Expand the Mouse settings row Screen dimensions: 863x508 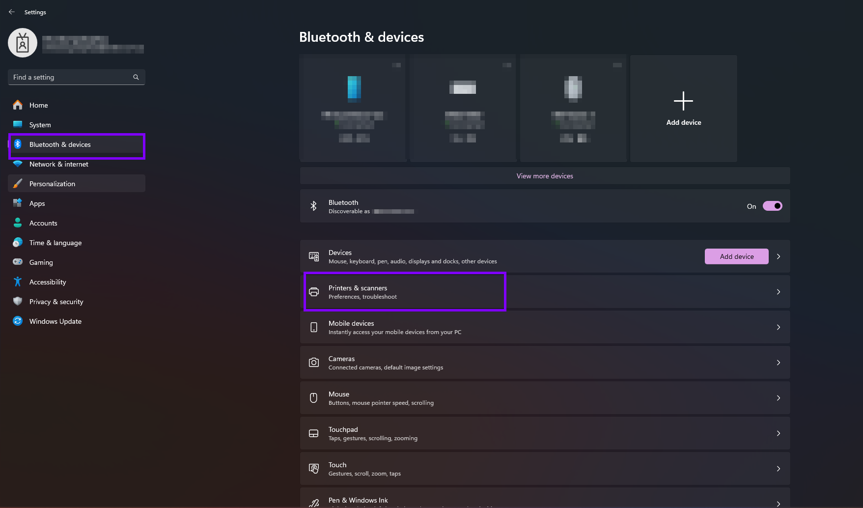click(x=778, y=398)
